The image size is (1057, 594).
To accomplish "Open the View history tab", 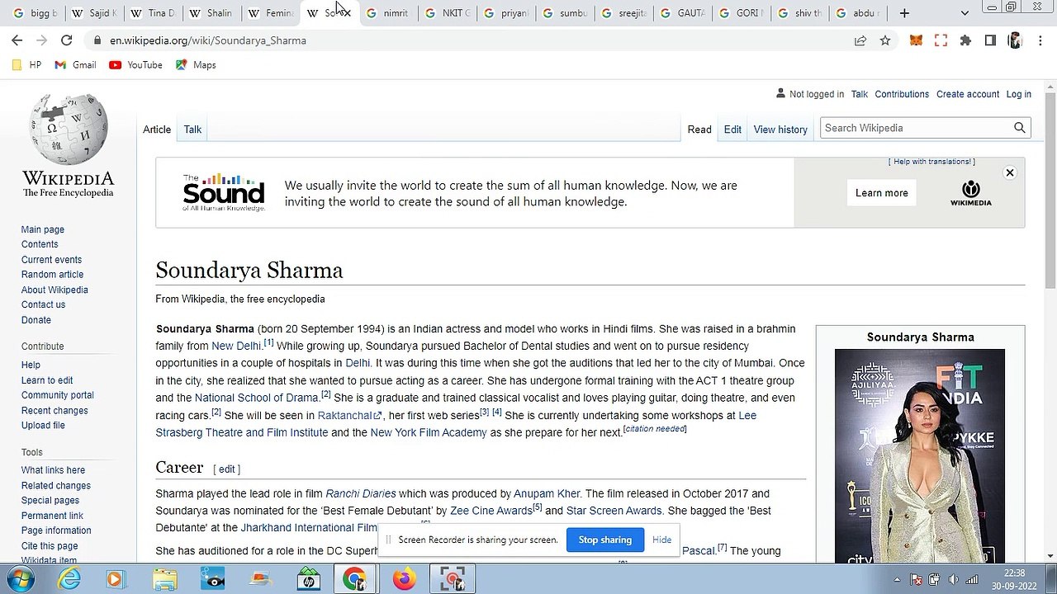I will pos(780,130).
